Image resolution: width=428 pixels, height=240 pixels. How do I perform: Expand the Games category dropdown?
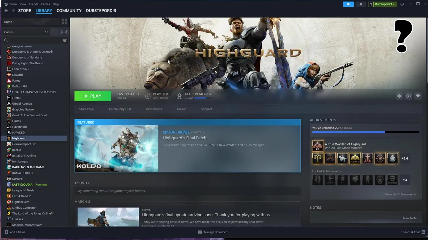coord(26,32)
